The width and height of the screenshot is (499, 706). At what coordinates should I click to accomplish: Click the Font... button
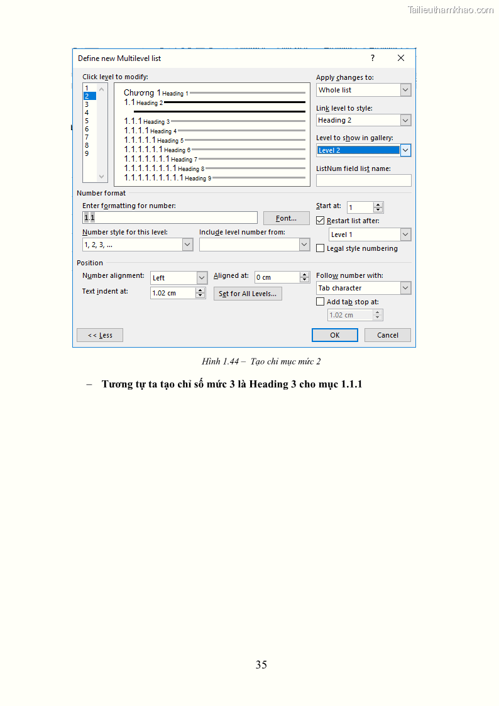click(286, 218)
